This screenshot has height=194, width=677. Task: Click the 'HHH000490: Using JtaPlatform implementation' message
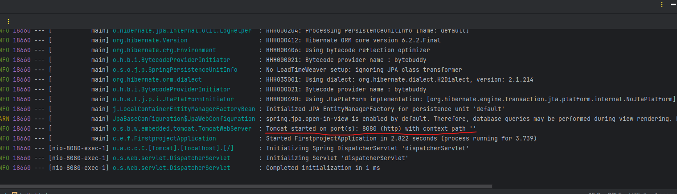(471, 99)
